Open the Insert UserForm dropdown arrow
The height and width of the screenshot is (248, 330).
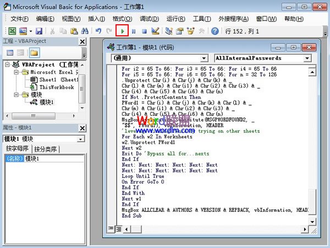point(31,31)
